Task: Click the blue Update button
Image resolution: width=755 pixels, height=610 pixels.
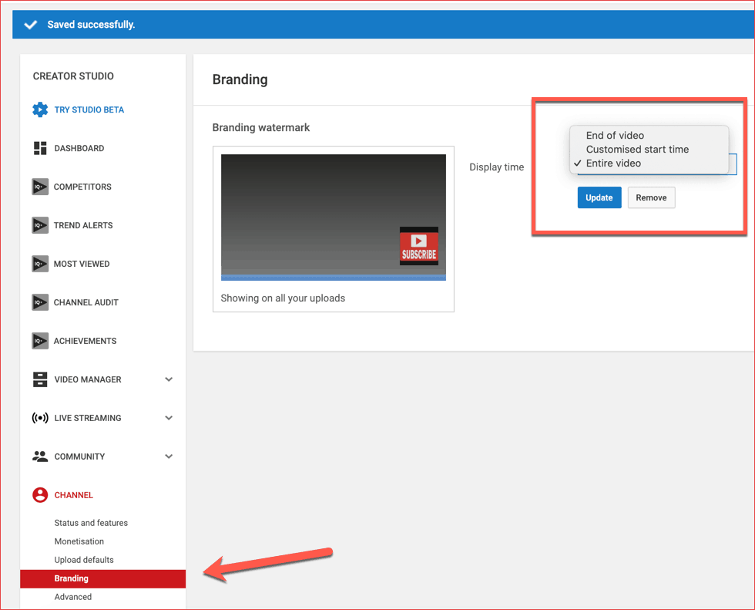Action: click(599, 197)
